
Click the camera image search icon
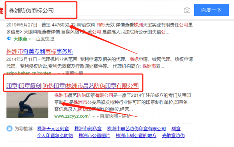pos(187,10)
